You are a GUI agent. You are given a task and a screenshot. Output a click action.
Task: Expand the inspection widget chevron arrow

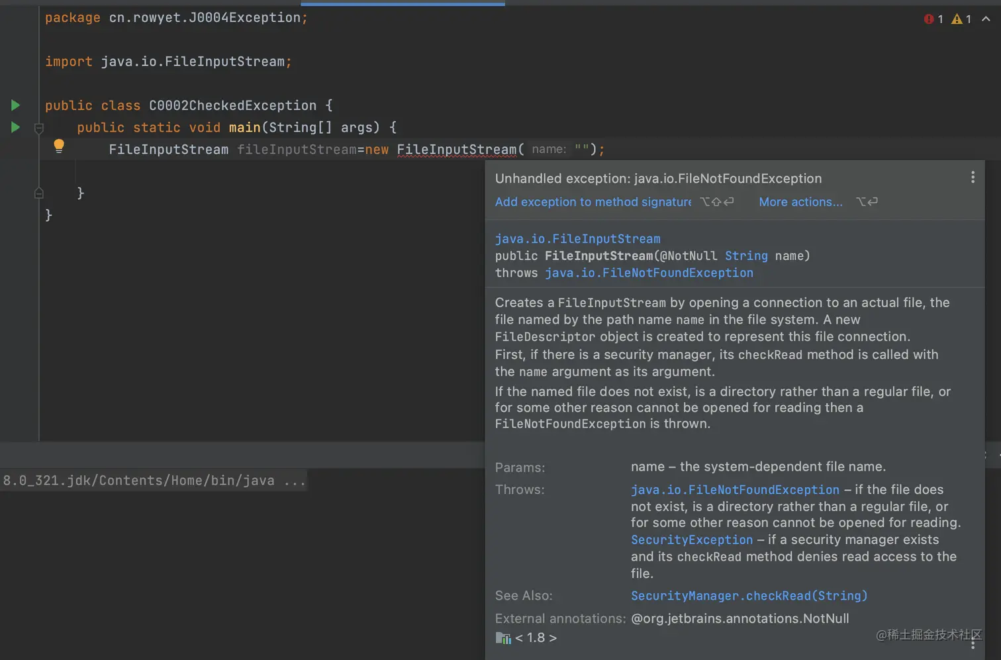986,19
